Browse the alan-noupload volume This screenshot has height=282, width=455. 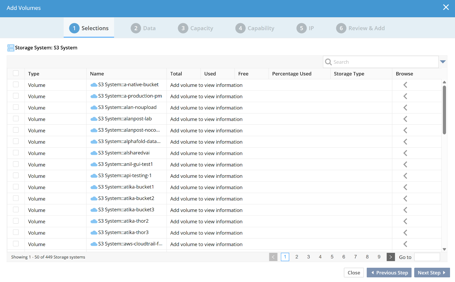tap(405, 107)
